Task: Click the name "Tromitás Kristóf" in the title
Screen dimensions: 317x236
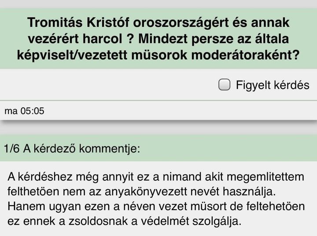Action: (x=75, y=22)
